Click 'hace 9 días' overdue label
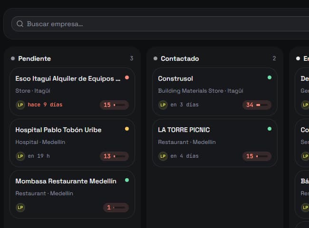 click(45, 104)
